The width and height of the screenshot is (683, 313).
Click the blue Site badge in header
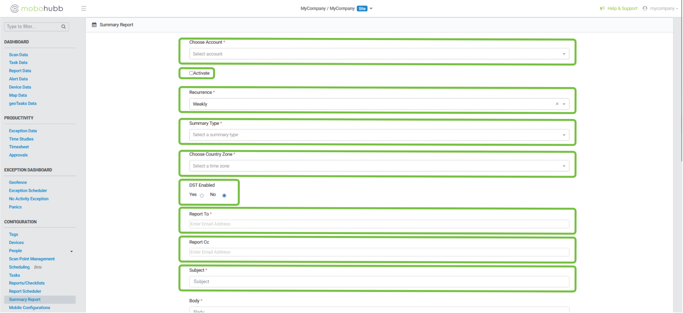(x=362, y=9)
